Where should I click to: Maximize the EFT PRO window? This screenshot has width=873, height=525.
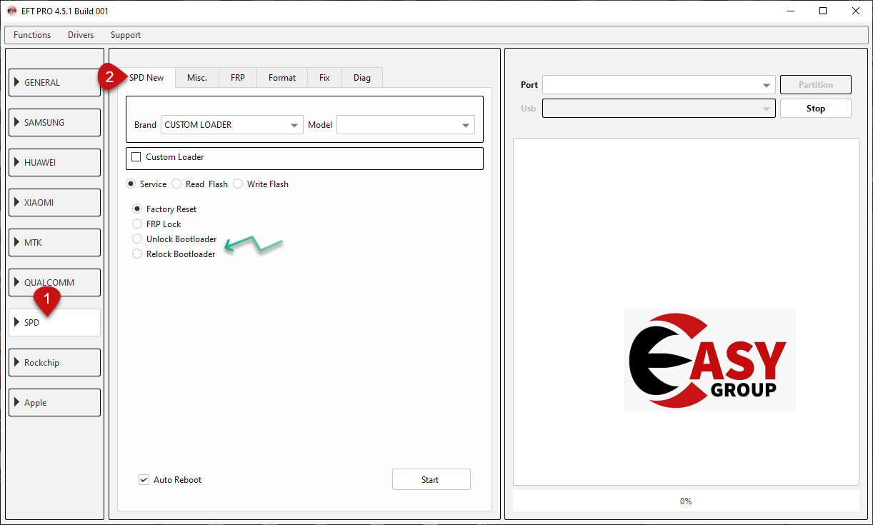click(823, 11)
